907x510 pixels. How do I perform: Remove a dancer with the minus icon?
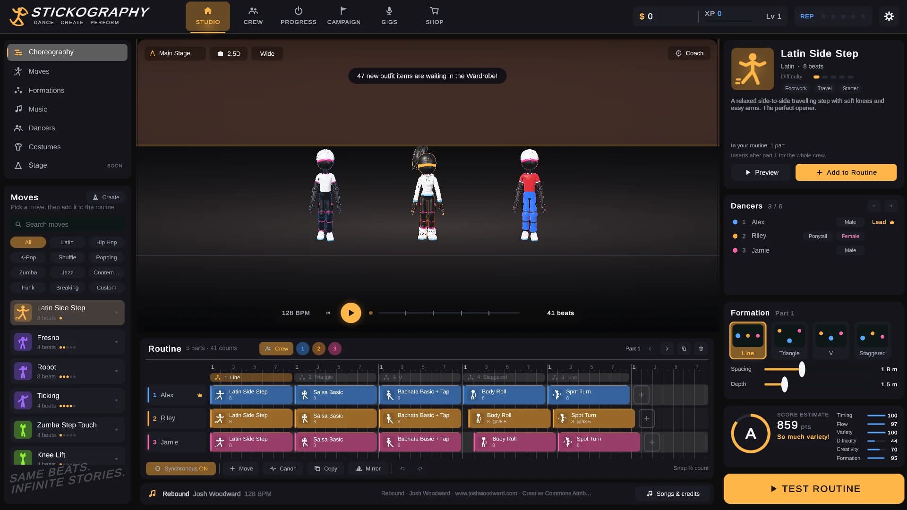(x=874, y=206)
